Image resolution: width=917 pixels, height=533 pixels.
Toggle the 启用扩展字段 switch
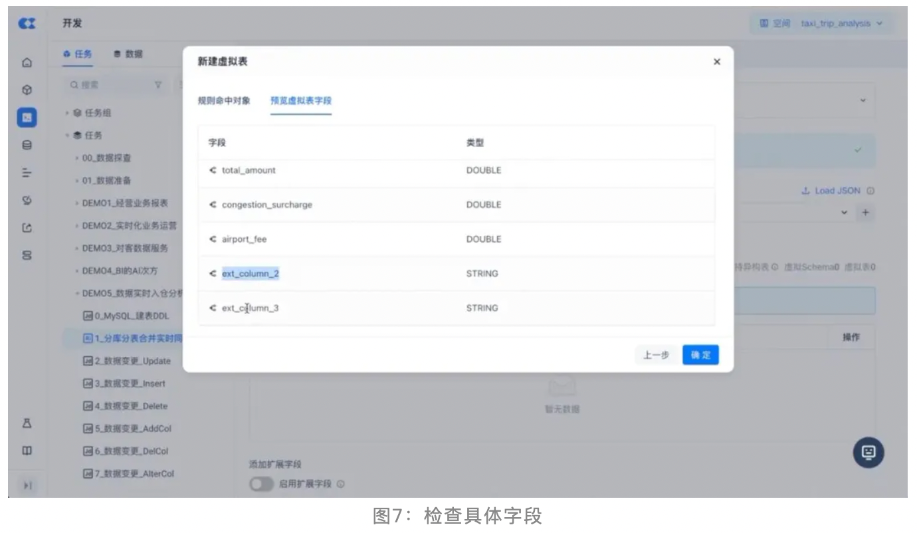tap(261, 484)
